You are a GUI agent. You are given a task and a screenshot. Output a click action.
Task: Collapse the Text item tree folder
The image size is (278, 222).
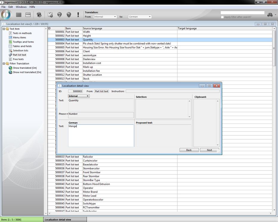tap(4, 29)
